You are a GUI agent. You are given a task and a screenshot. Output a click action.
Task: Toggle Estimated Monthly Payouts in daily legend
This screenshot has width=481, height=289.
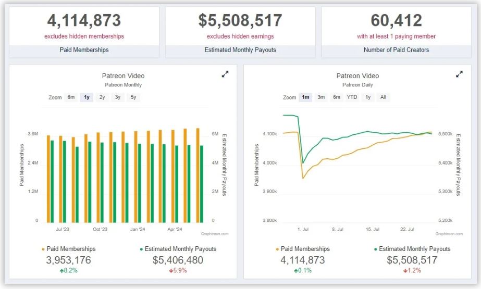pos(412,249)
